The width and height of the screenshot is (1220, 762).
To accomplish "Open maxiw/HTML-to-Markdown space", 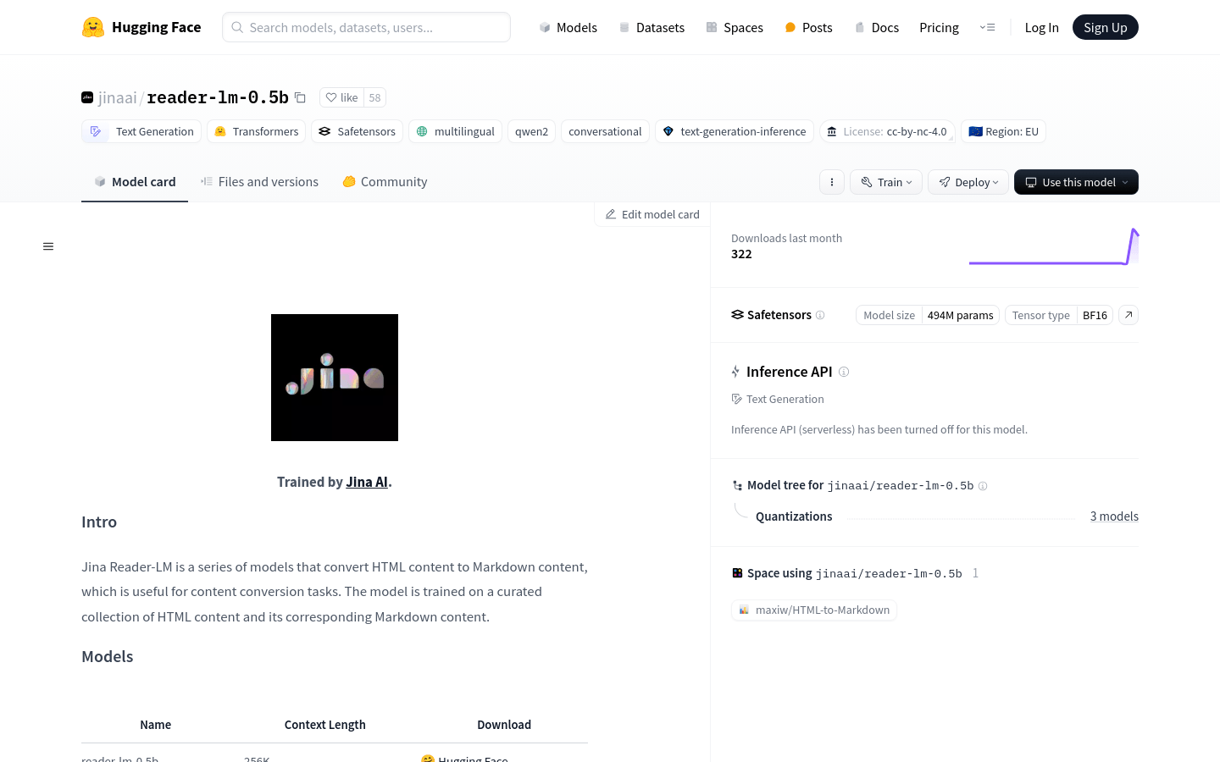I will 814,610.
